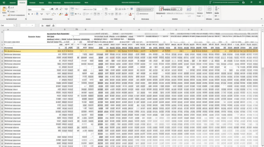The width and height of the screenshot is (264, 147).
Task: Click the Conditional Formatting icon with red grid
Action: pyautogui.click(x=161, y=9)
